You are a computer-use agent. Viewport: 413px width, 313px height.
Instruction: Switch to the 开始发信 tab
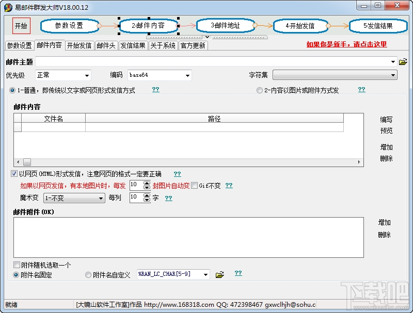pos(80,45)
